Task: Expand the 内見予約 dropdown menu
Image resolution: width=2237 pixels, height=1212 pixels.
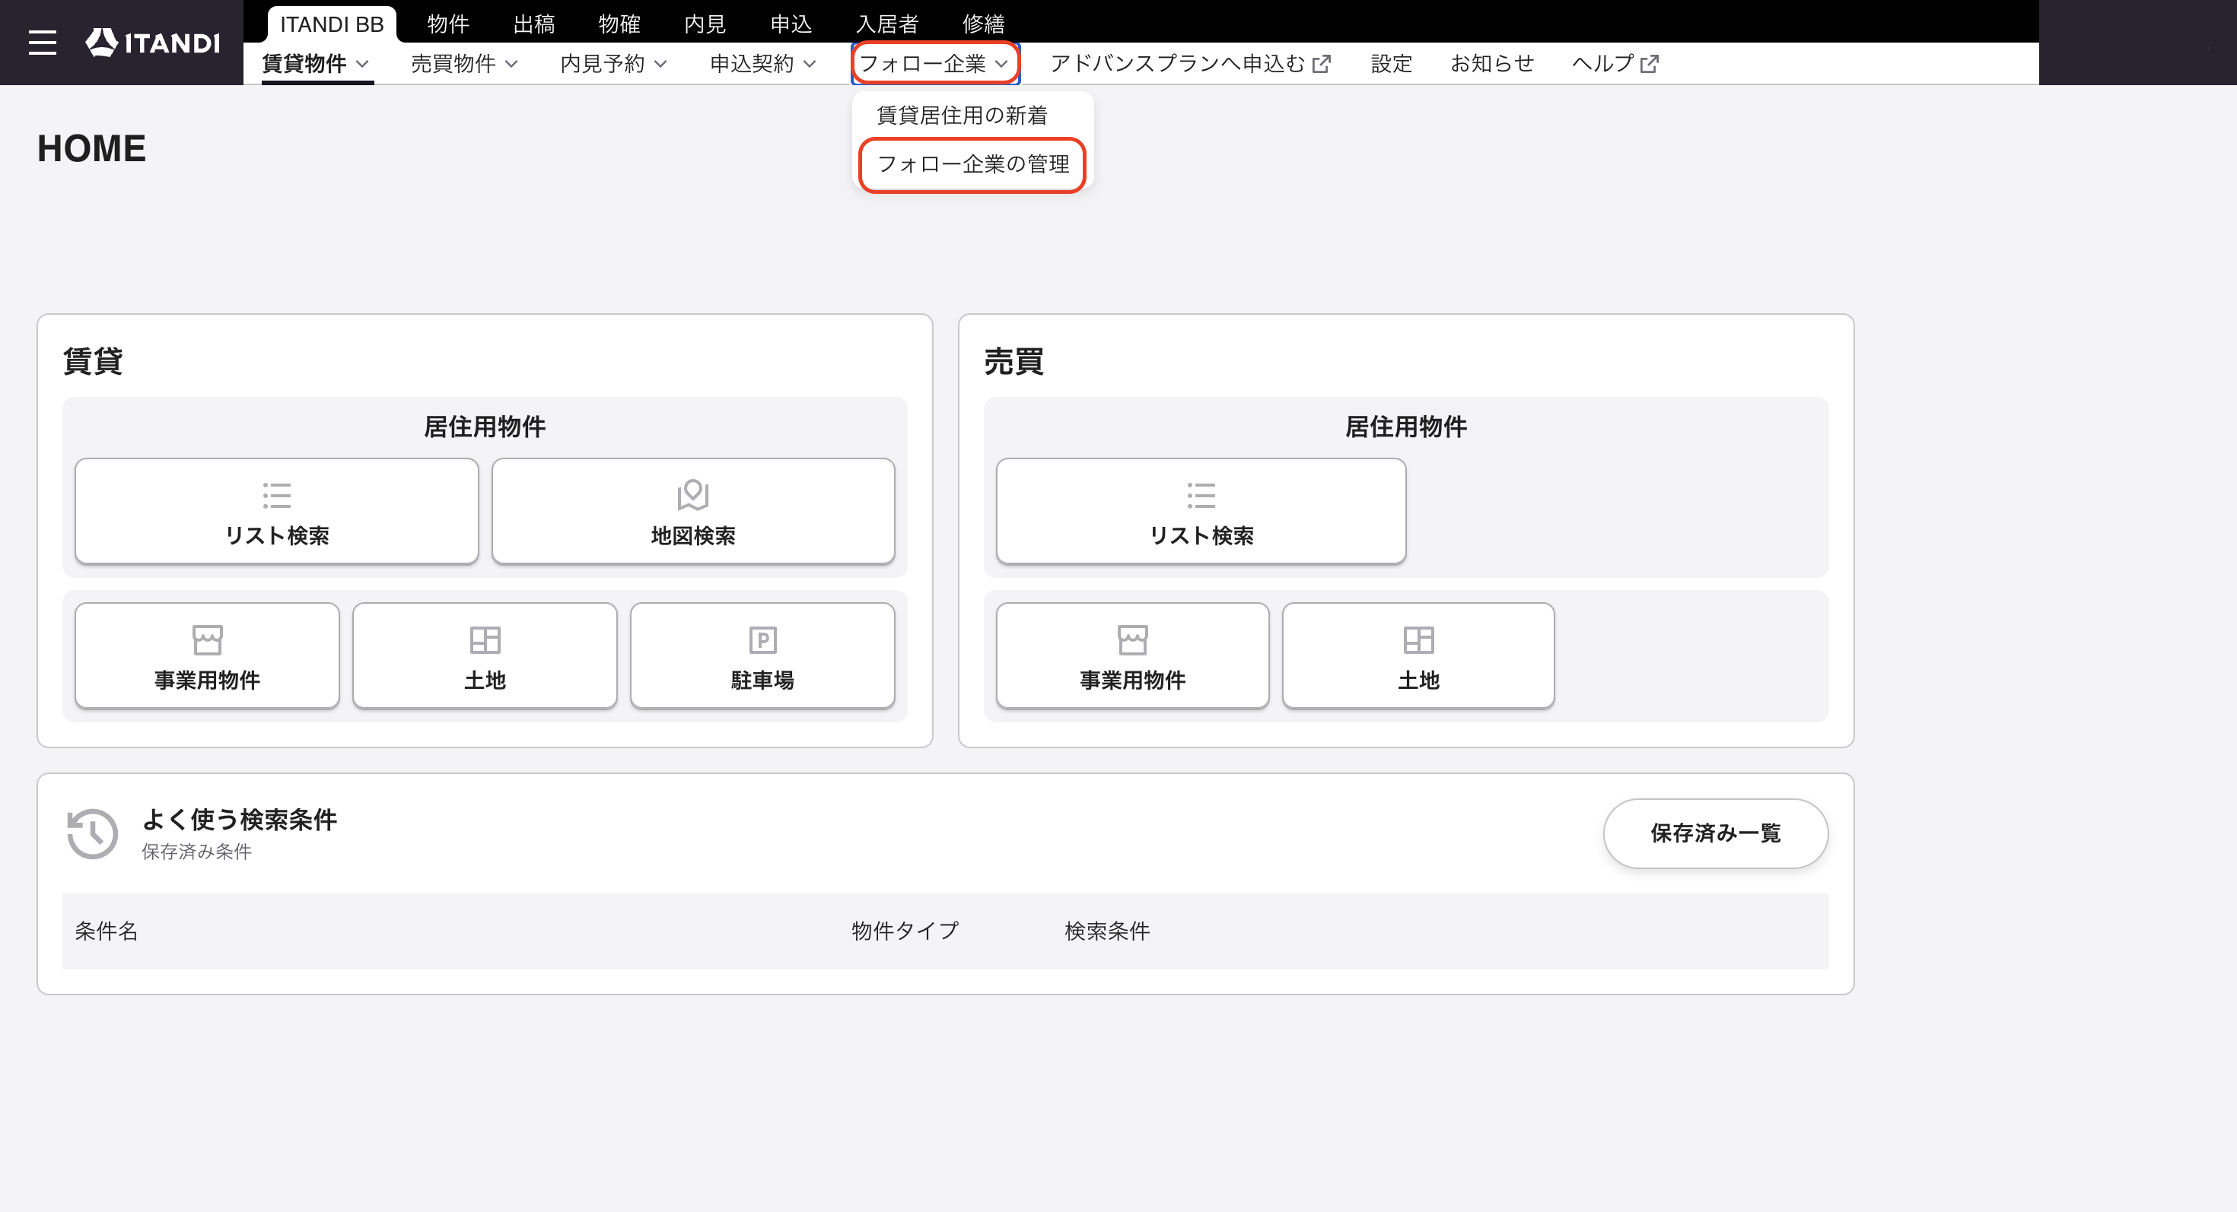Action: tap(615, 63)
